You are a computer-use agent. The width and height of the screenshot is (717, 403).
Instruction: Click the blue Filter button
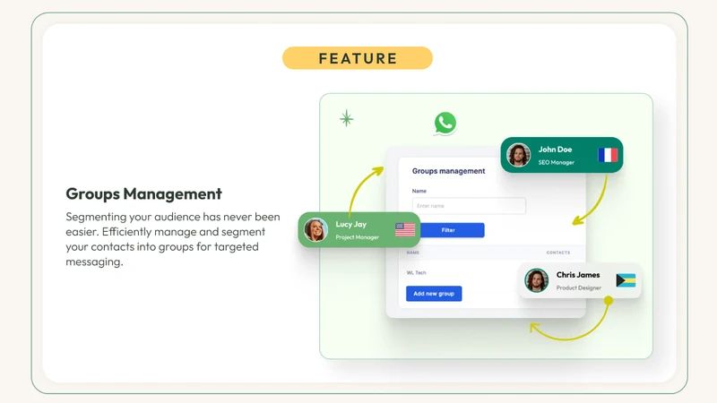coord(449,230)
